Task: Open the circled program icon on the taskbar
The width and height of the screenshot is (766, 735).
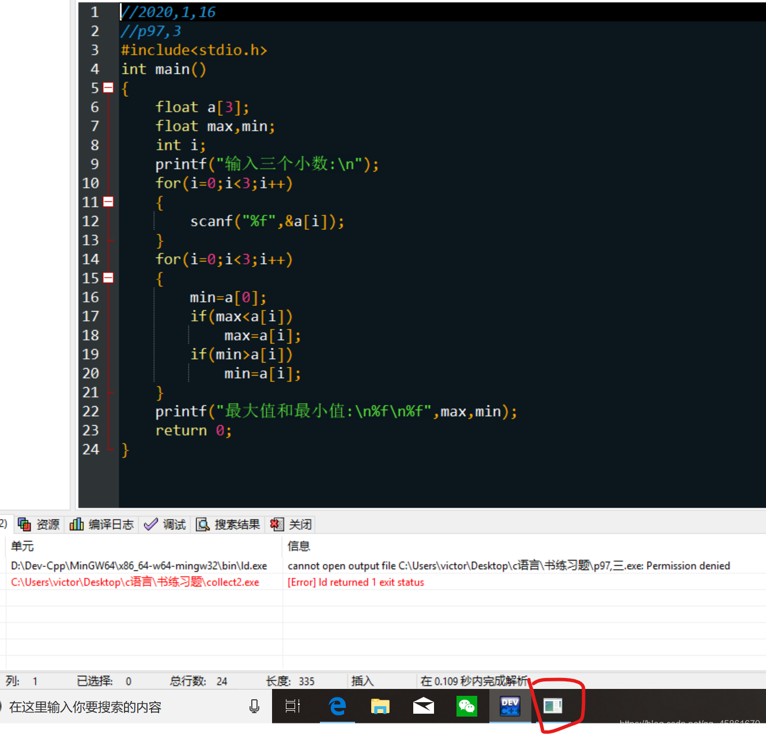Action: pyautogui.click(x=553, y=705)
